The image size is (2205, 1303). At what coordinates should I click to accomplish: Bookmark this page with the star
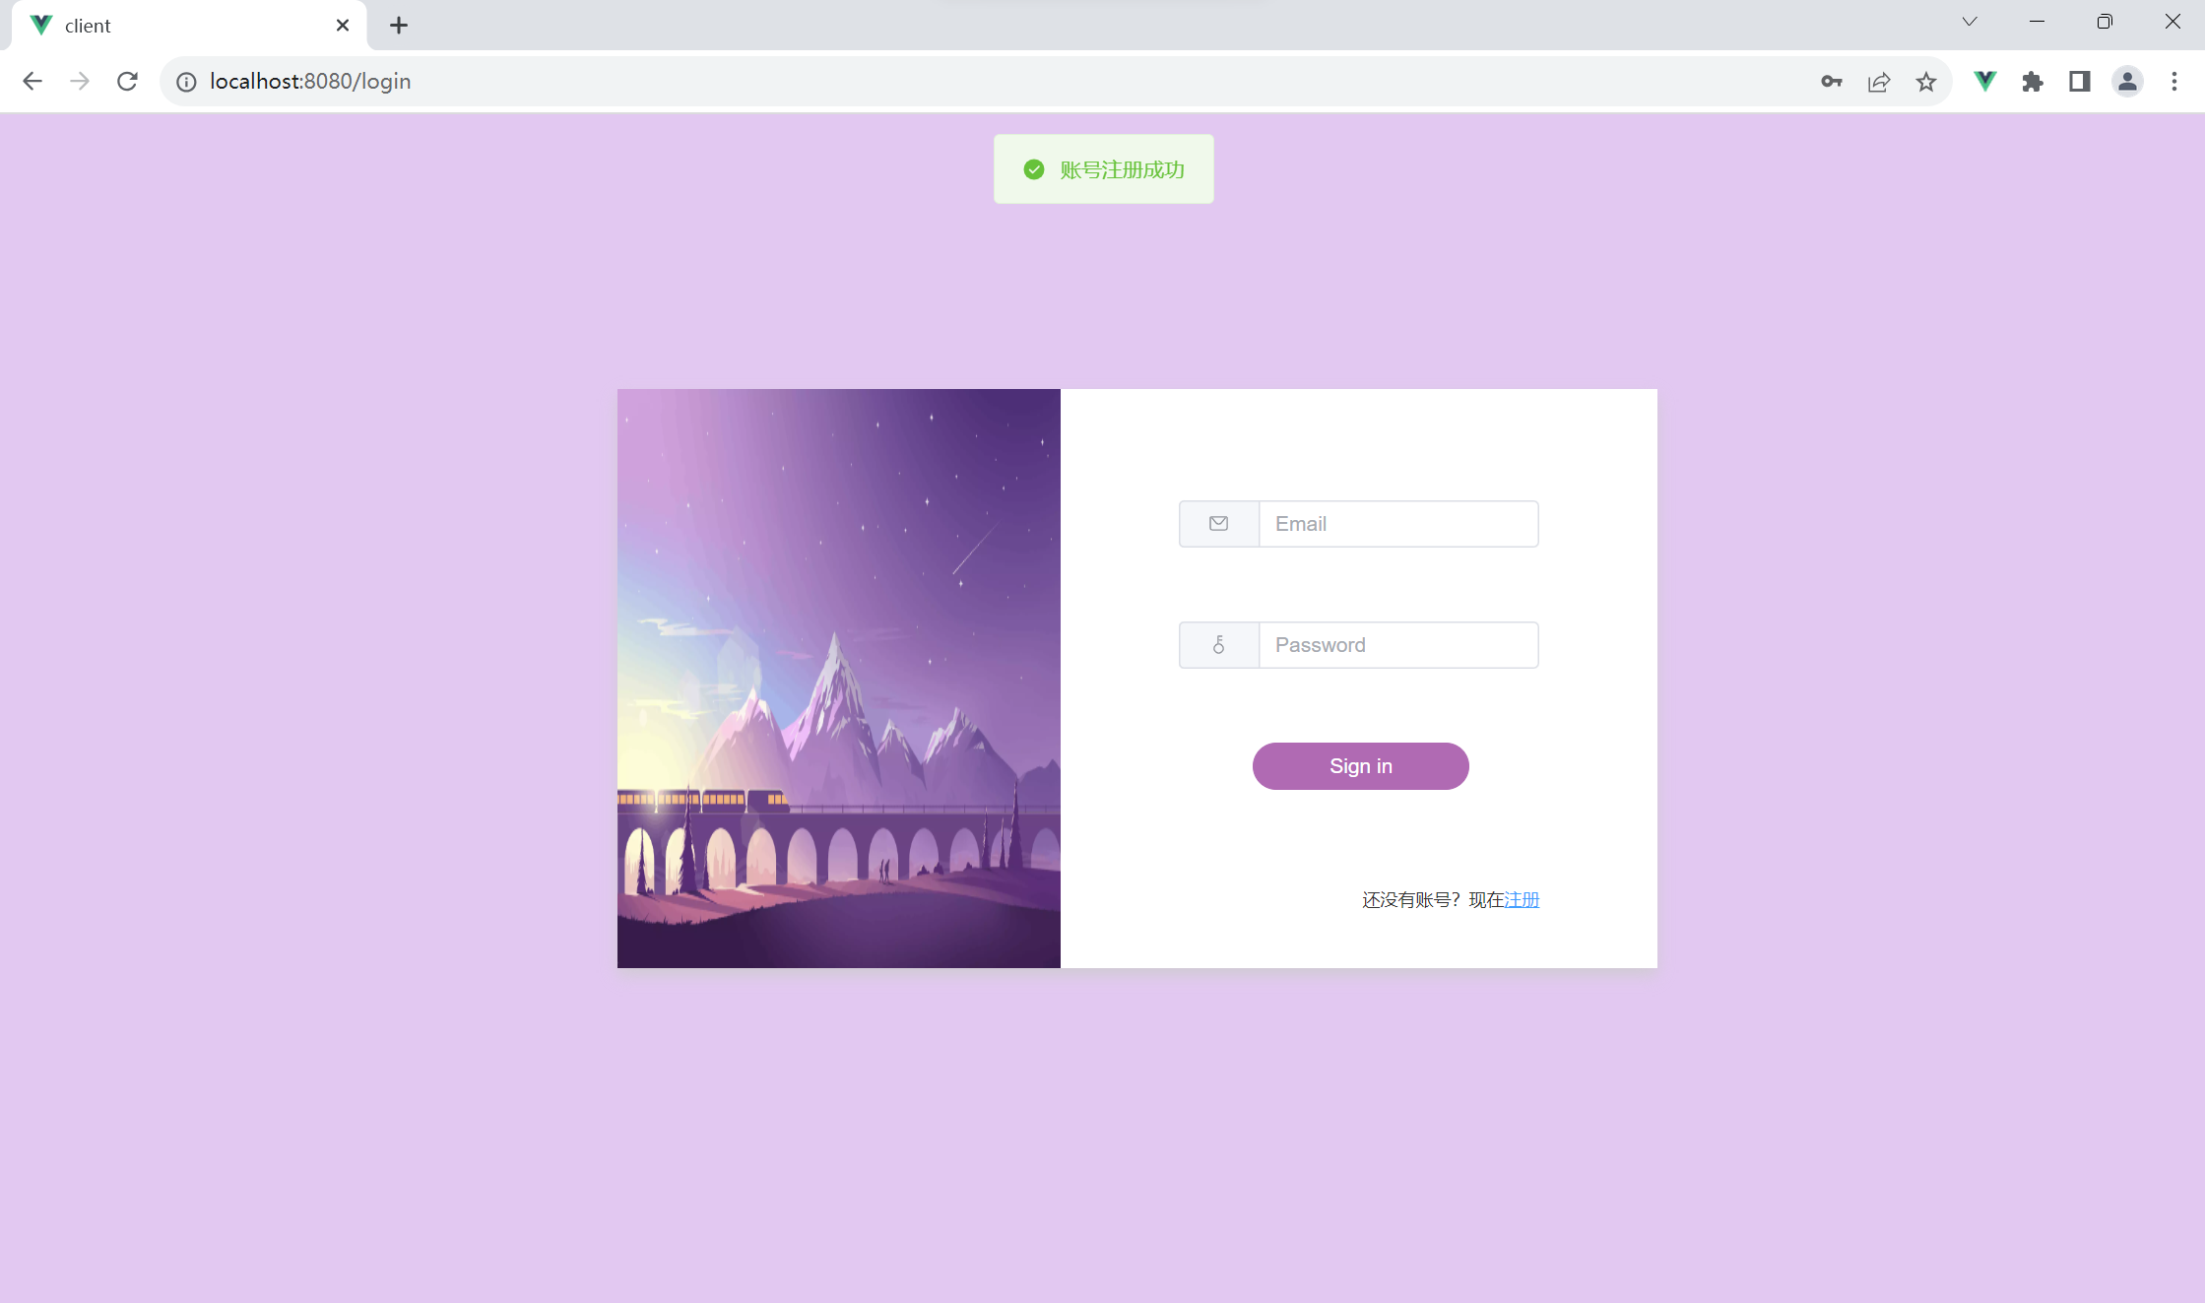click(1926, 82)
